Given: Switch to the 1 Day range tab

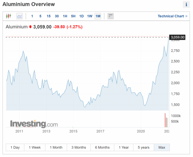Looking at the screenshot, I should coord(15,147).
